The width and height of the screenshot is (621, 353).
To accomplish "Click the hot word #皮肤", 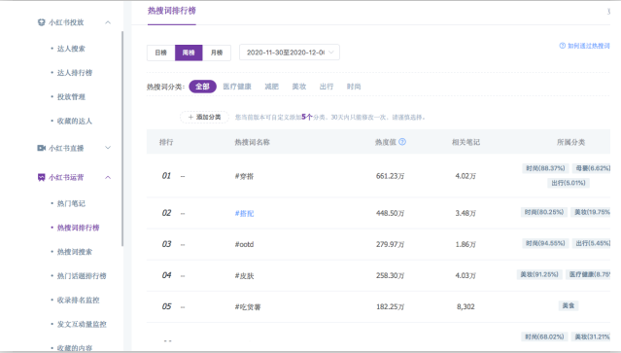I will coord(244,276).
